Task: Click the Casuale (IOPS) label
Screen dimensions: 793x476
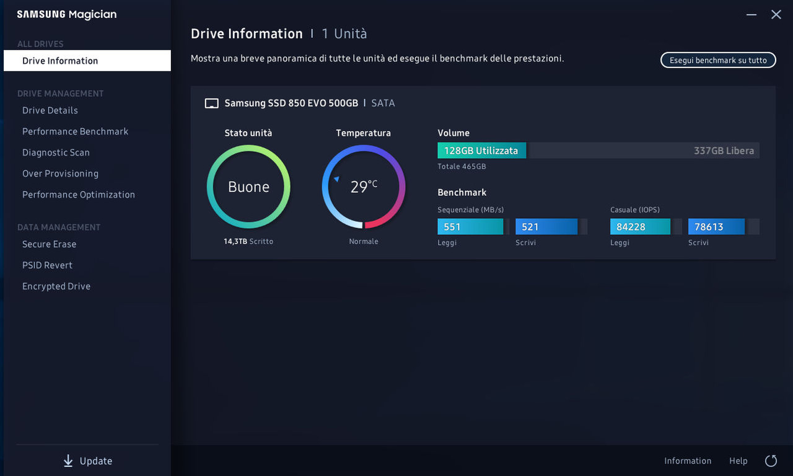Action: tap(635, 209)
